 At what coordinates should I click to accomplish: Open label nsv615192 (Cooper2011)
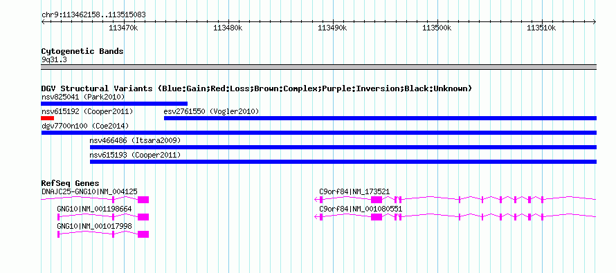click(x=87, y=111)
